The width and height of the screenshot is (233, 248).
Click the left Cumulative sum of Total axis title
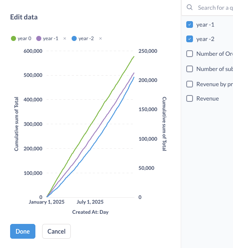16,124
